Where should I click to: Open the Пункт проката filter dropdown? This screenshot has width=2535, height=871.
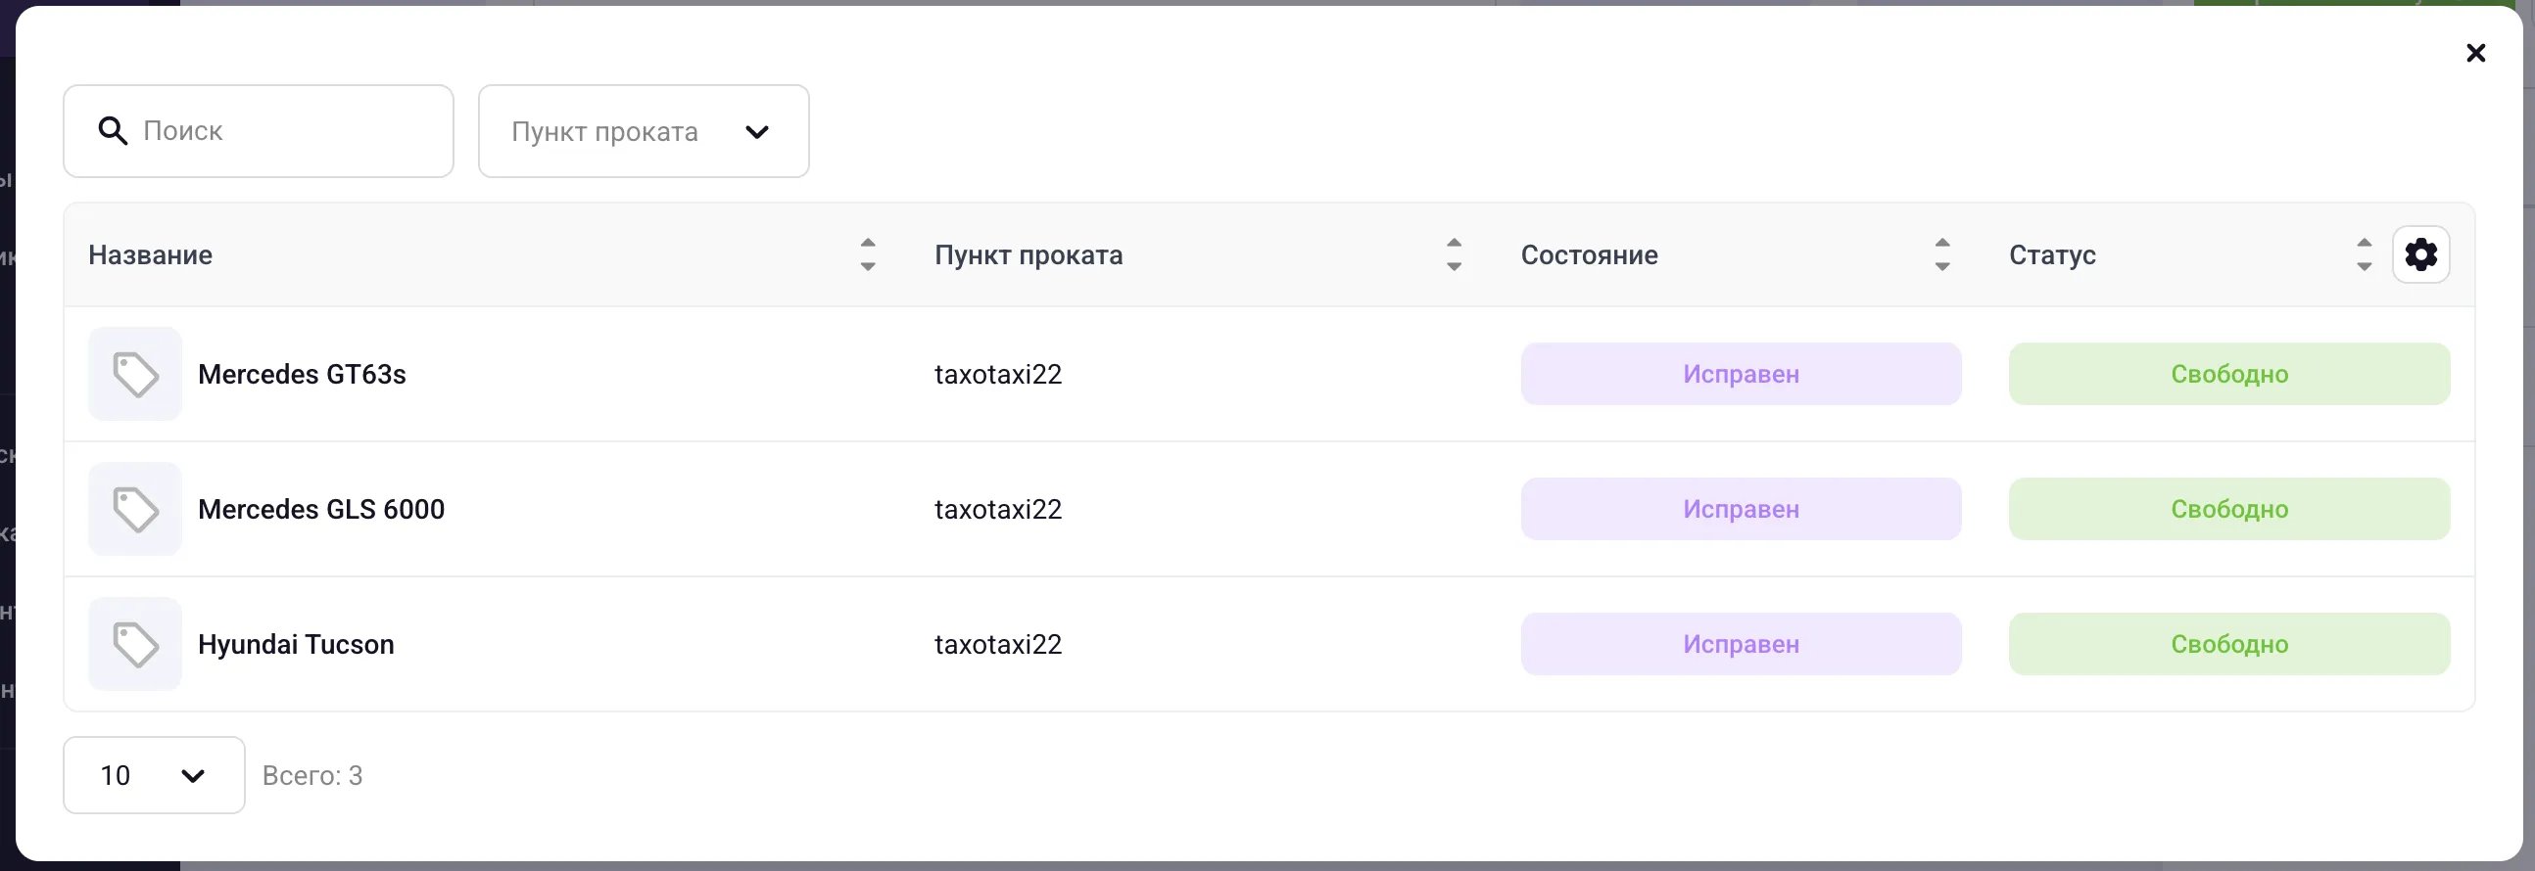644,131
